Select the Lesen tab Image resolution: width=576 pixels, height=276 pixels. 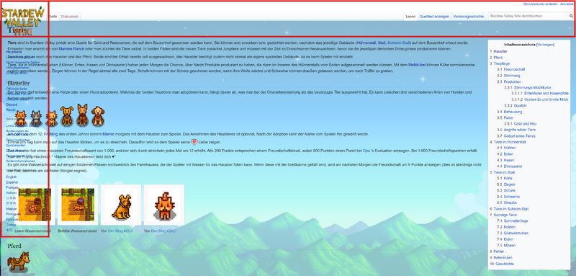click(x=410, y=17)
